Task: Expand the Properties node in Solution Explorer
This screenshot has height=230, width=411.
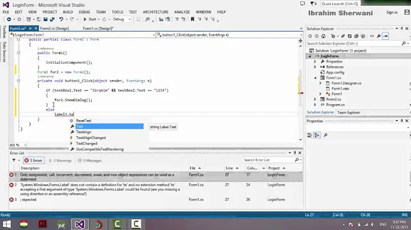Action: coord(315,61)
